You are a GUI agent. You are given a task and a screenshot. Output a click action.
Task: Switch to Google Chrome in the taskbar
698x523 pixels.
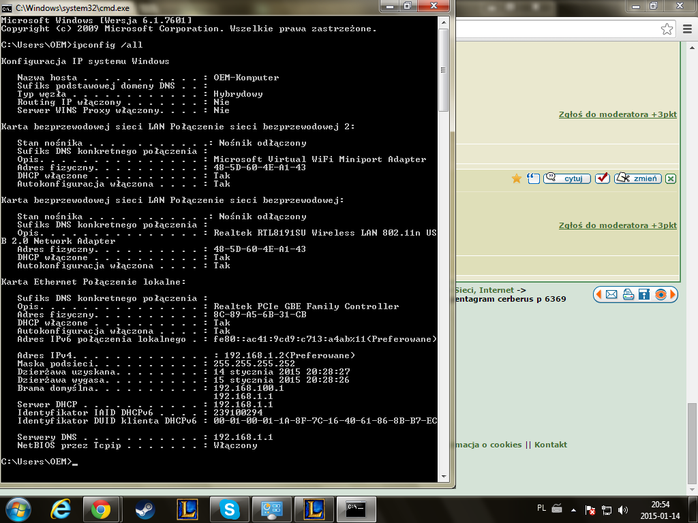pyautogui.click(x=101, y=509)
